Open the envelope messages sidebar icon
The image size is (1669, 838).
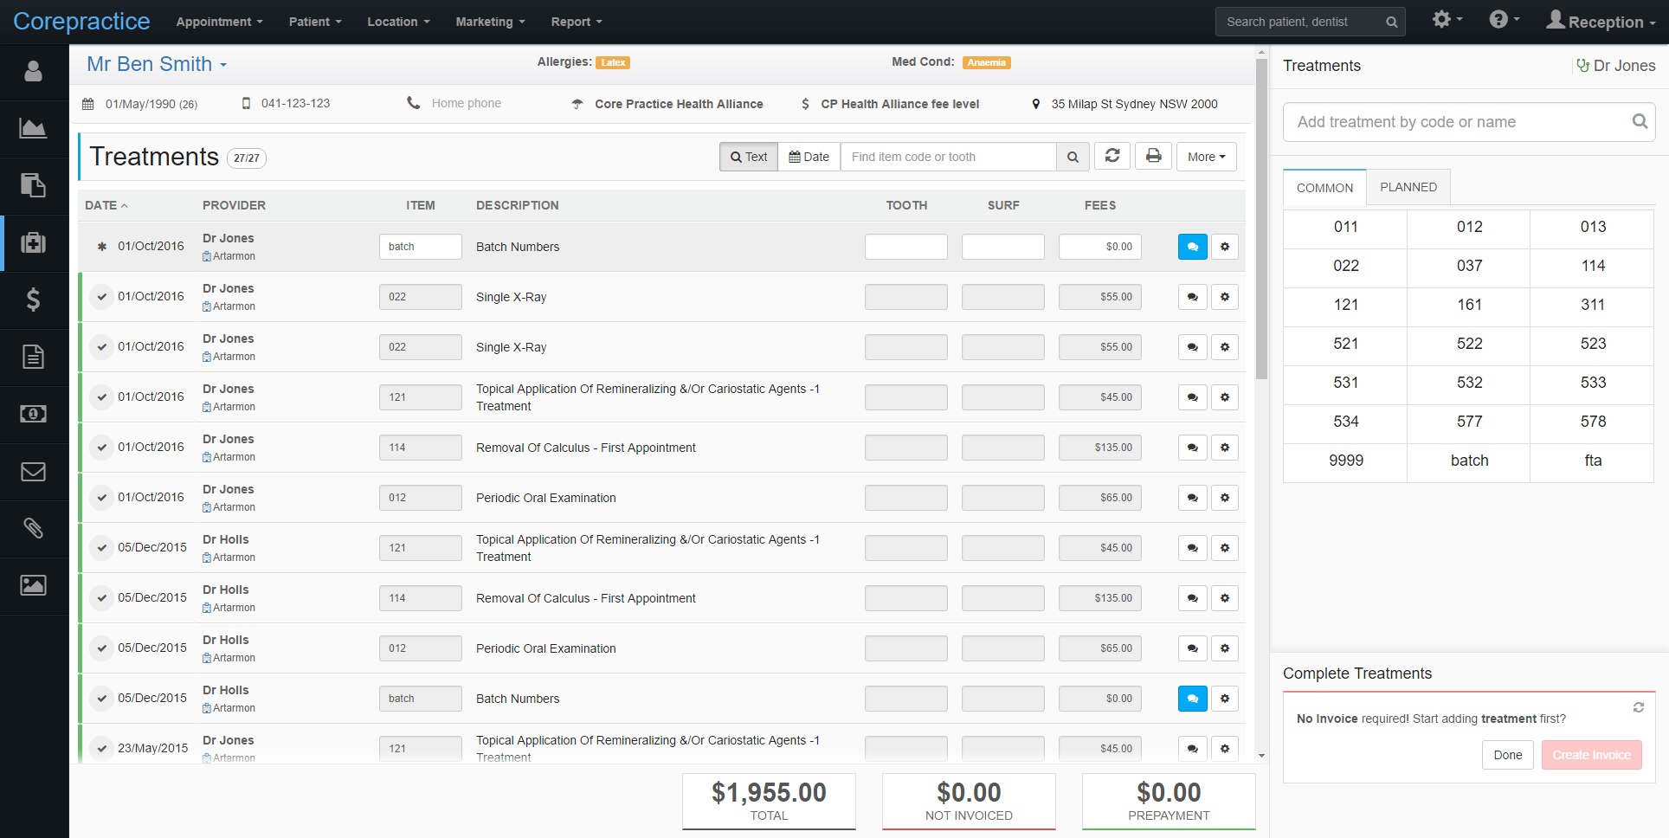click(33, 472)
